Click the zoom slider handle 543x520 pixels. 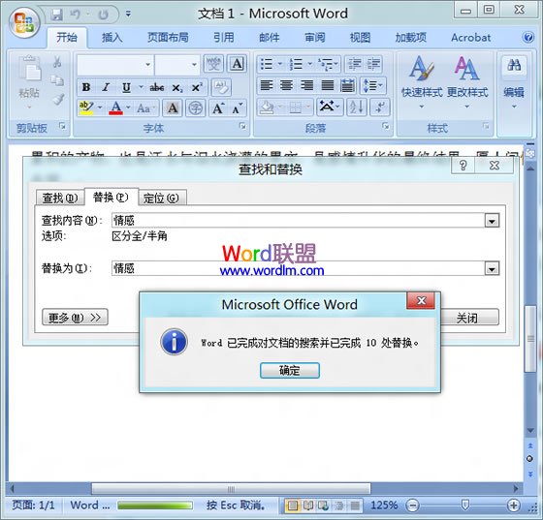[465, 505]
